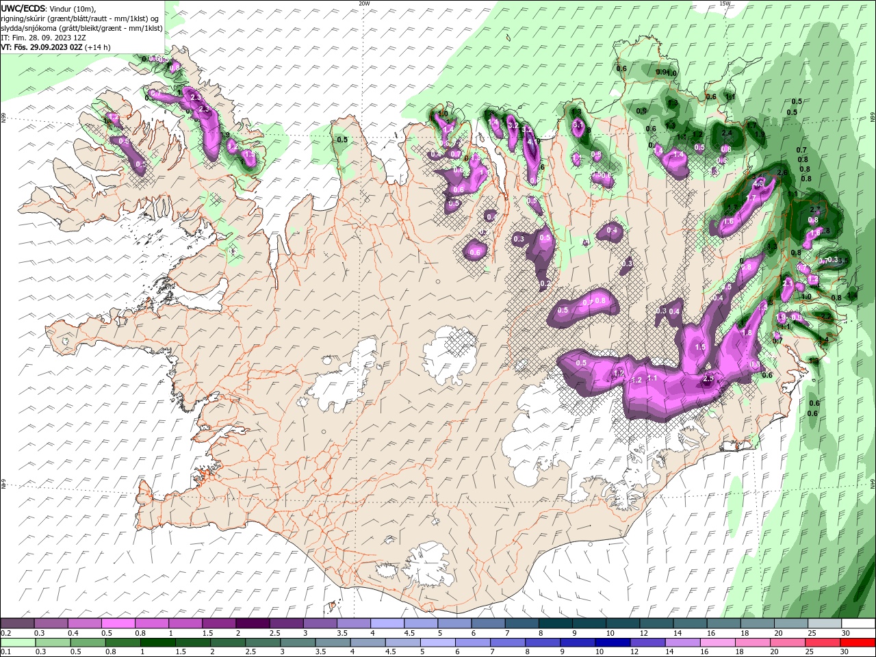Click the upper legend swatch starting at 0.3
The height and width of the screenshot is (657, 876).
[x=51, y=623]
